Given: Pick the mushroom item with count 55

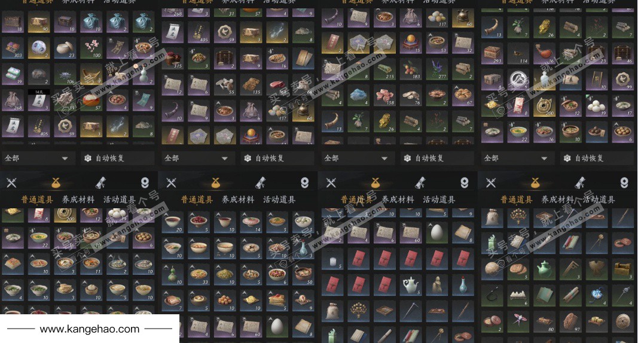Looking at the screenshot, I should [225, 85].
